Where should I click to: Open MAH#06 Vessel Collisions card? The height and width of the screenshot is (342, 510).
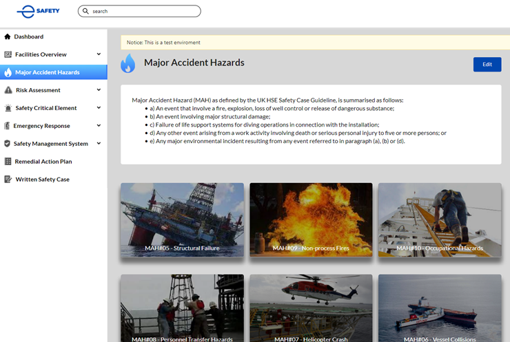coord(440,308)
